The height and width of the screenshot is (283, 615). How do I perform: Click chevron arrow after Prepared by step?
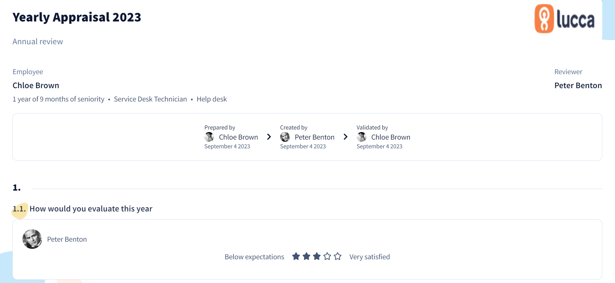[x=269, y=137]
